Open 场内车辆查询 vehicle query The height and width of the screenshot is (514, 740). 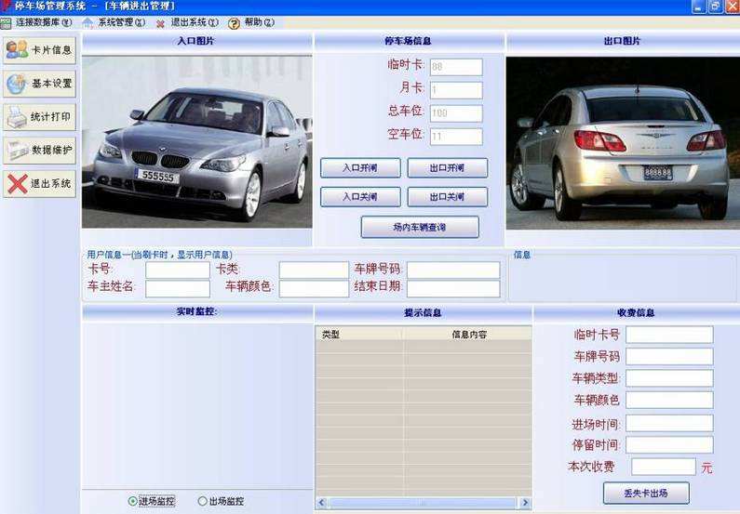tap(419, 227)
